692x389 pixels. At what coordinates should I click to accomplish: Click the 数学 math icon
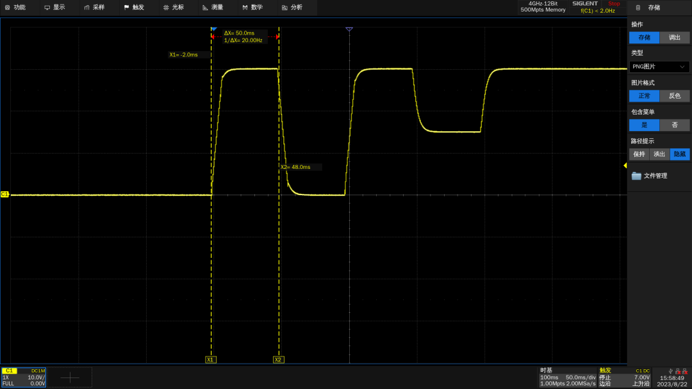[x=245, y=8]
